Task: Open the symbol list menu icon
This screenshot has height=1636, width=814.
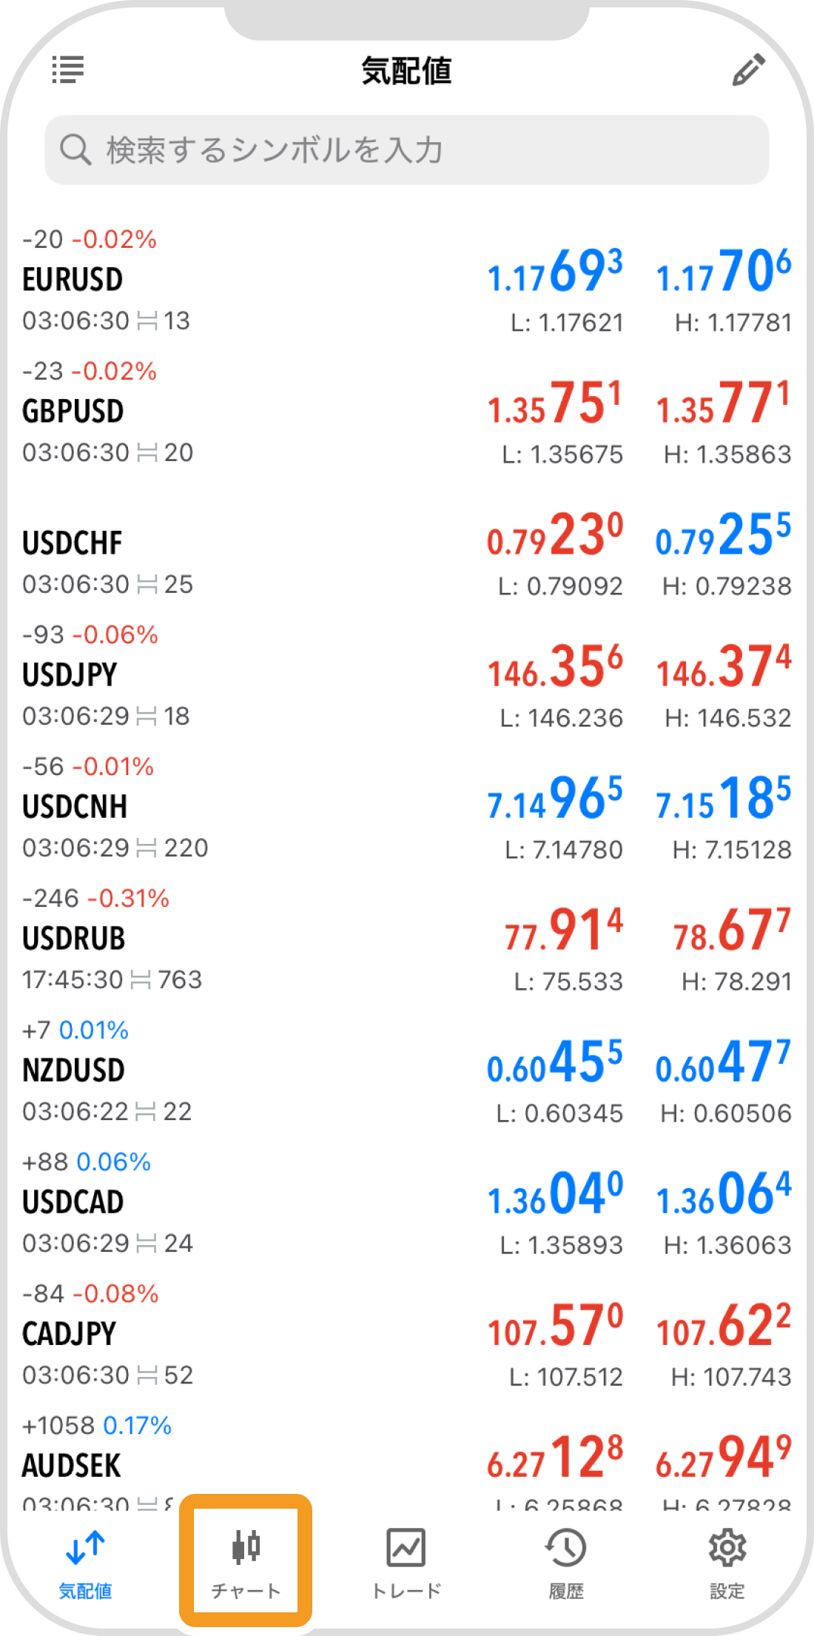Action: tap(68, 70)
